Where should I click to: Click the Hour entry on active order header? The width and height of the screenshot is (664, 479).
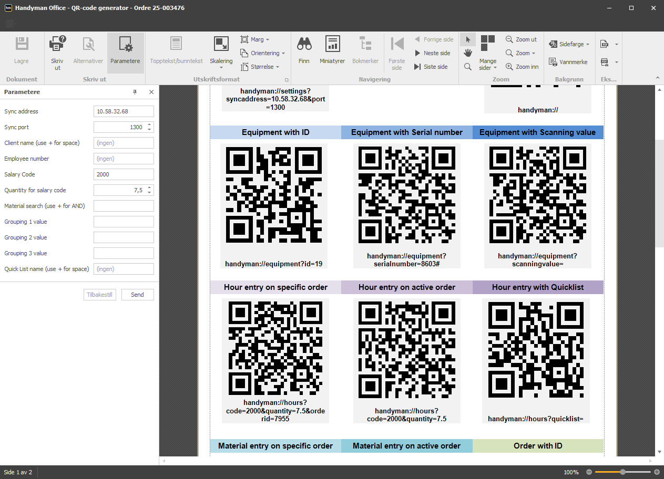407,287
